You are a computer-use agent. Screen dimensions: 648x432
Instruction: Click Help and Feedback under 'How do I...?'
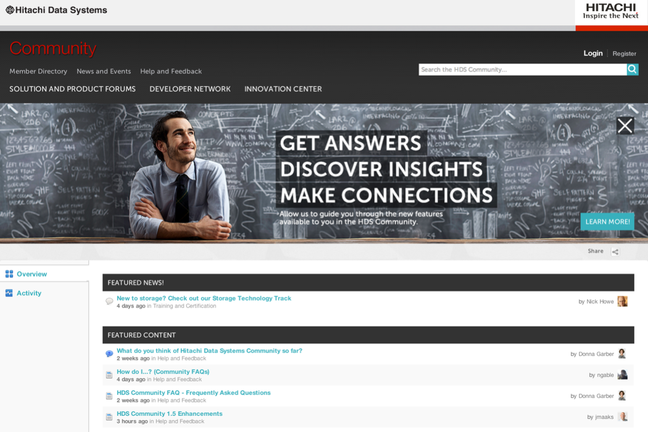(x=177, y=379)
